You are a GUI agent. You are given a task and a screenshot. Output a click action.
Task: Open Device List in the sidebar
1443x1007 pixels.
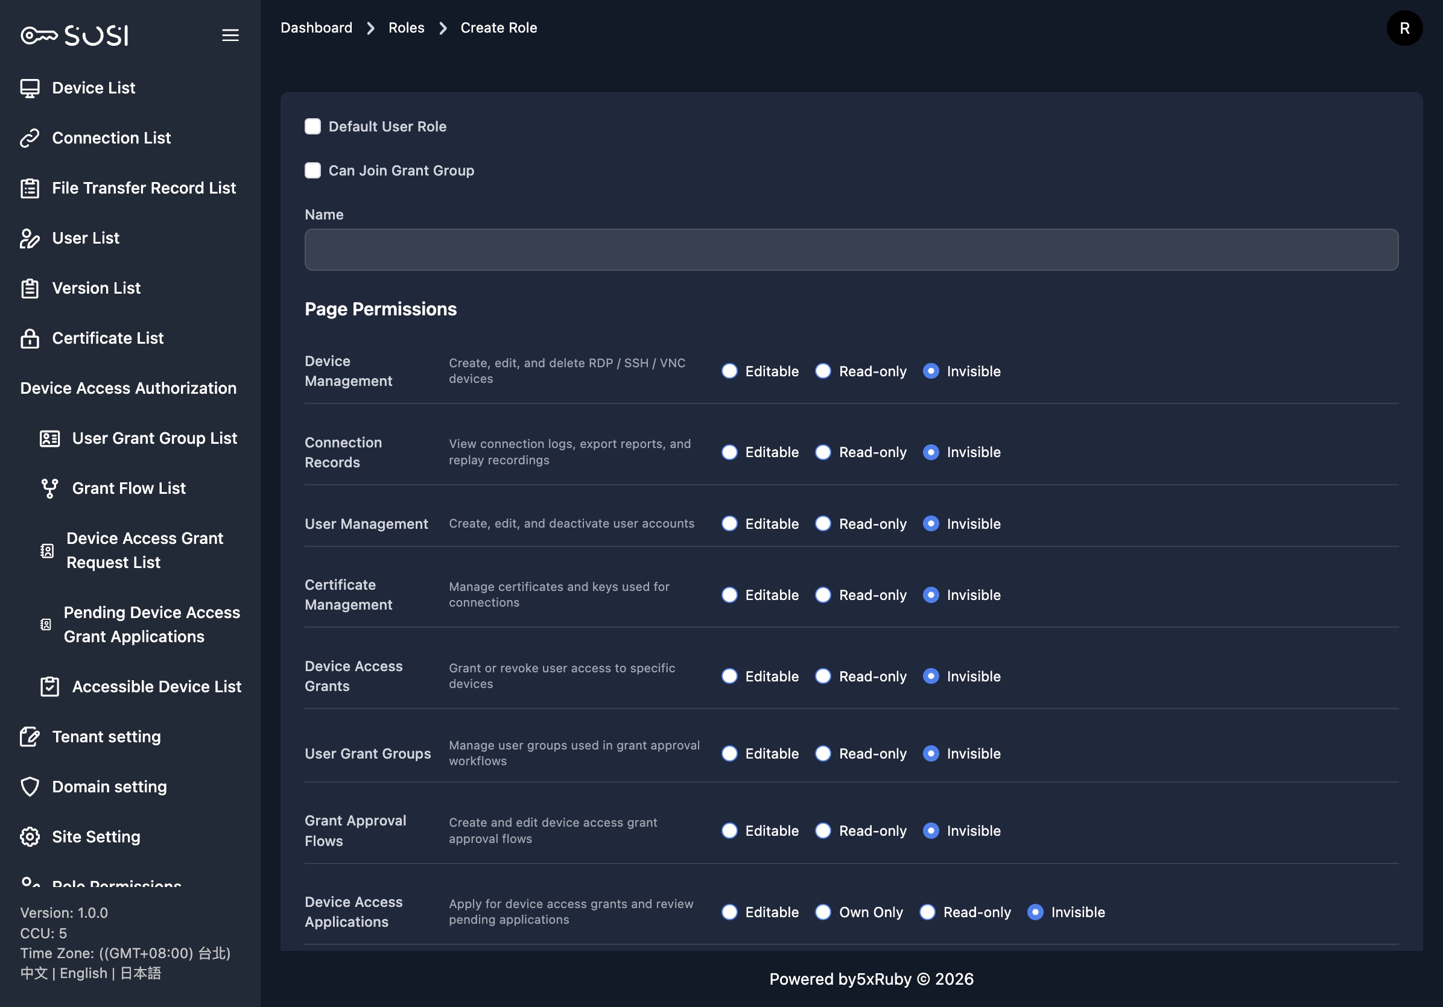94,88
